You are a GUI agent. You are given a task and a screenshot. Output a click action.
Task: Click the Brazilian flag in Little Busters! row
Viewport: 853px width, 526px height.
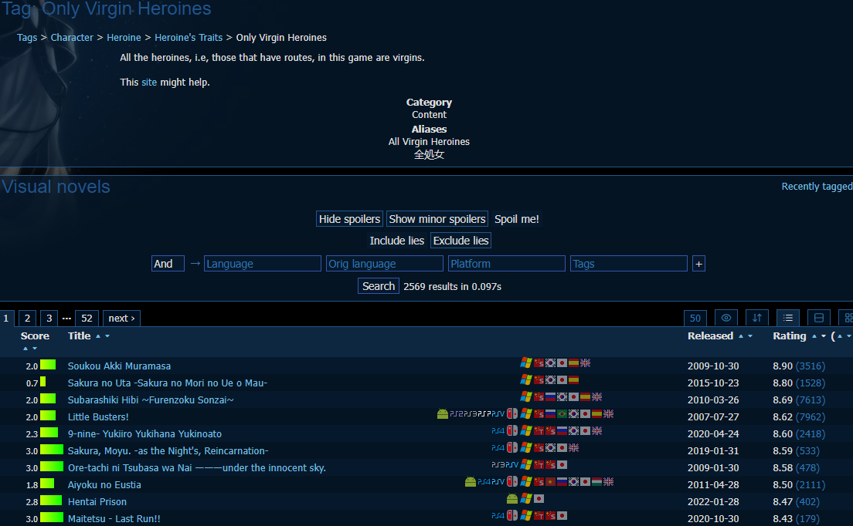(562, 413)
